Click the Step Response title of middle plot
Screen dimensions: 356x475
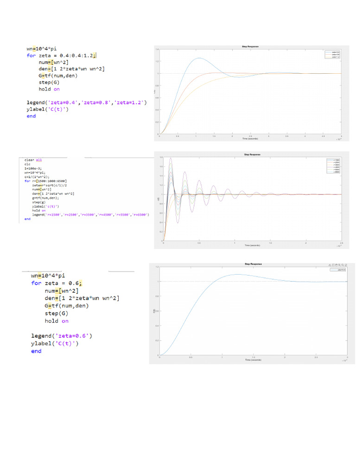(x=252, y=154)
